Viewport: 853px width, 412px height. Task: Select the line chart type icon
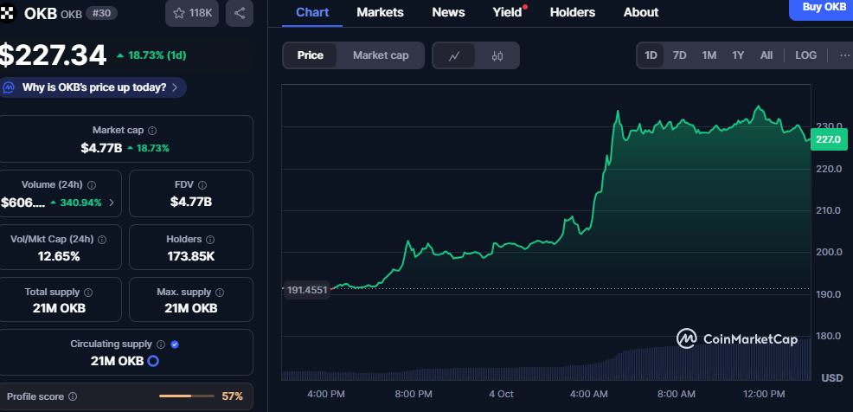454,55
